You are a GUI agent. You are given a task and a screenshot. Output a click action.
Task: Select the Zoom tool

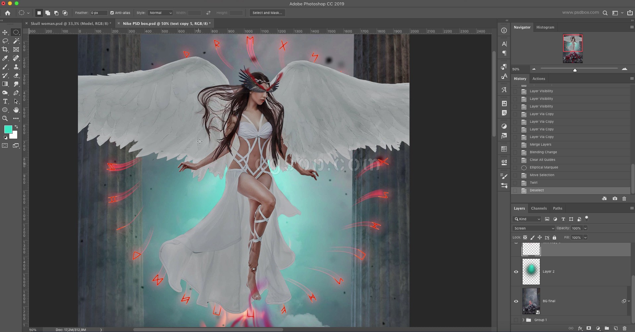coord(5,118)
